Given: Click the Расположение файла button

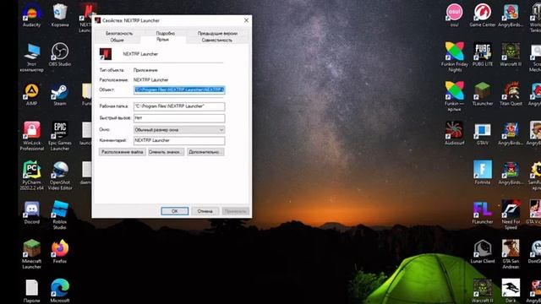Looking at the screenshot, I should point(122,152).
